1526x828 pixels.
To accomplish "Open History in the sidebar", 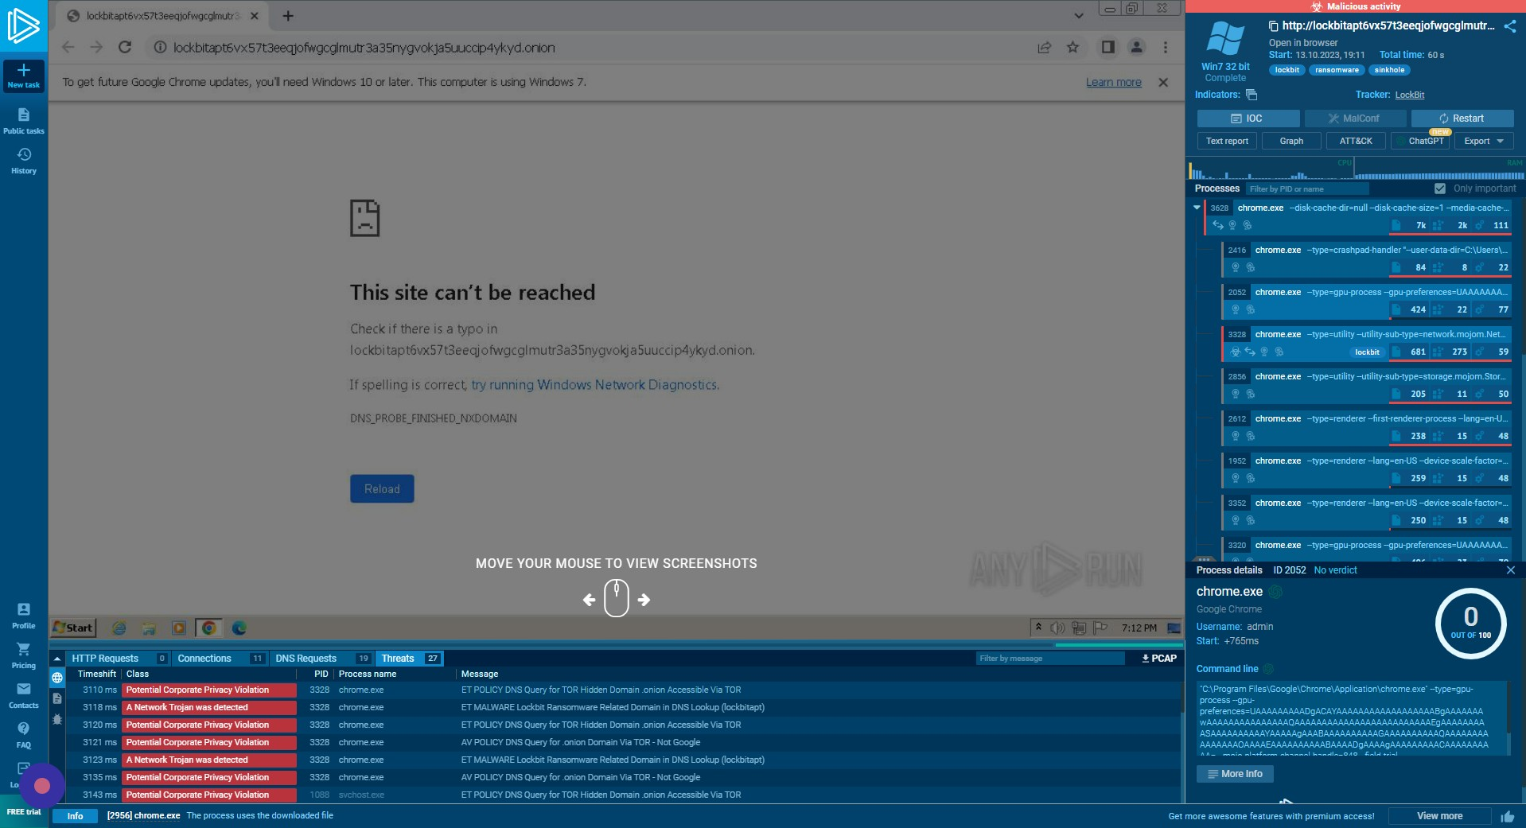I will (x=23, y=161).
